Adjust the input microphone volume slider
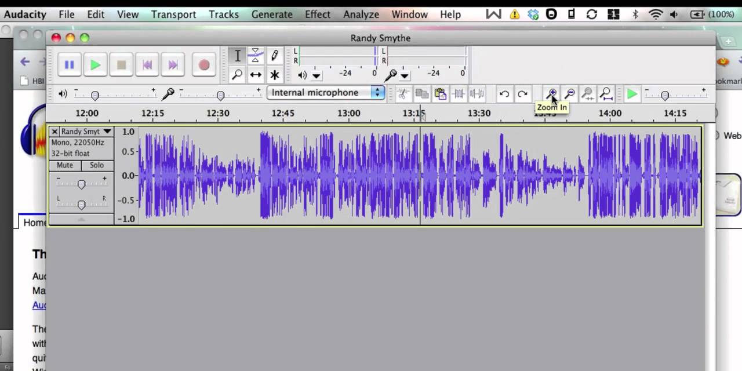The height and width of the screenshot is (371, 742). point(220,95)
